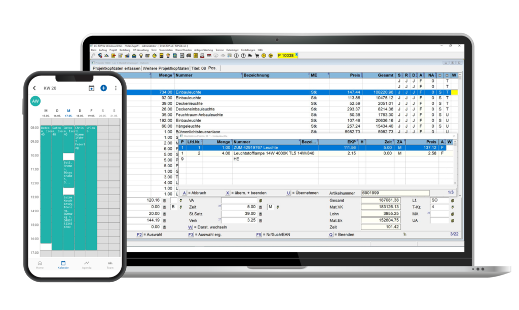Open the phone's three-dot overflow menu
This screenshot has width=519, height=310.
click(116, 88)
